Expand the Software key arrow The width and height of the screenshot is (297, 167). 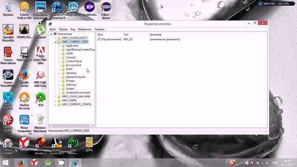(x=59, y=85)
